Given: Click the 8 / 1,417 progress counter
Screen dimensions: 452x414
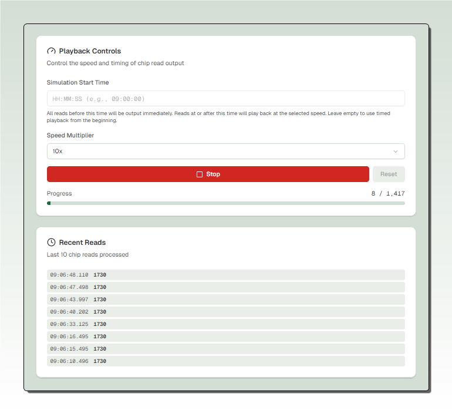Looking at the screenshot, I should click(387, 193).
